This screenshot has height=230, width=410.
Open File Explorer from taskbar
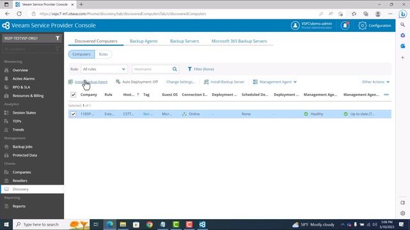coord(123,224)
